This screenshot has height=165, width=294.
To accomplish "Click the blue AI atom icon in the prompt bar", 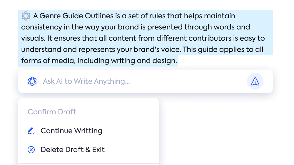I will [32, 81].
